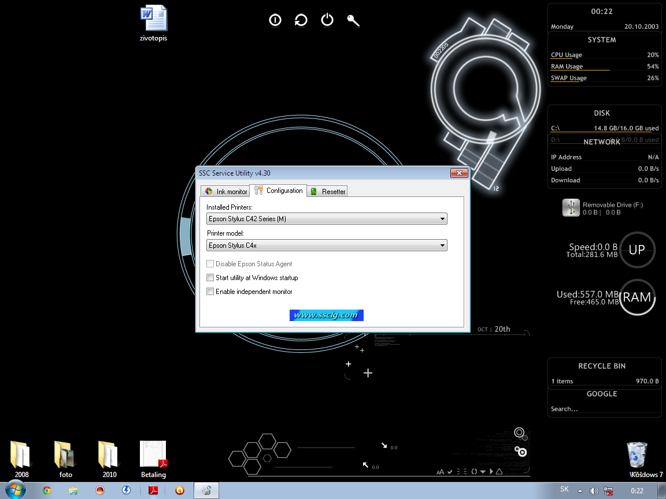Click the GOOGLE widget heading
This screenshot has width=666, height=499.
[x=602, y=394]
